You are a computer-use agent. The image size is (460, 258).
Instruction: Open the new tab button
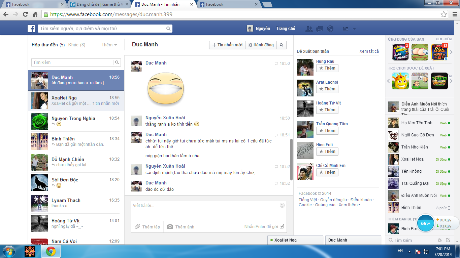pyautogui.click(x=267, y=4)
